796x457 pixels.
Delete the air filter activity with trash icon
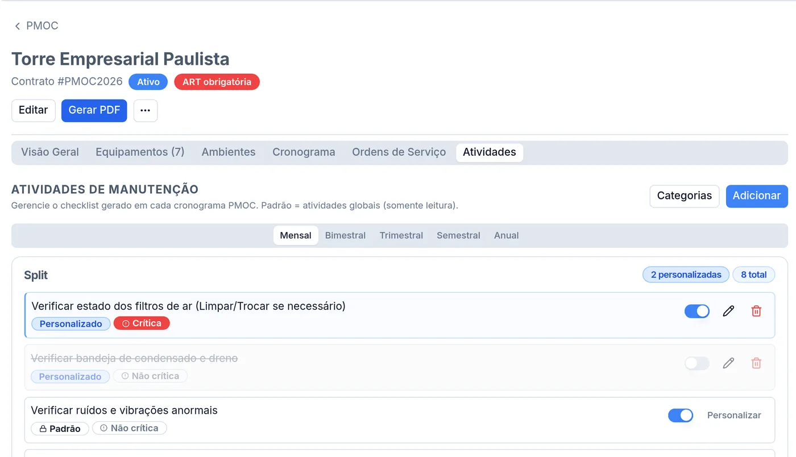point(756,311)
